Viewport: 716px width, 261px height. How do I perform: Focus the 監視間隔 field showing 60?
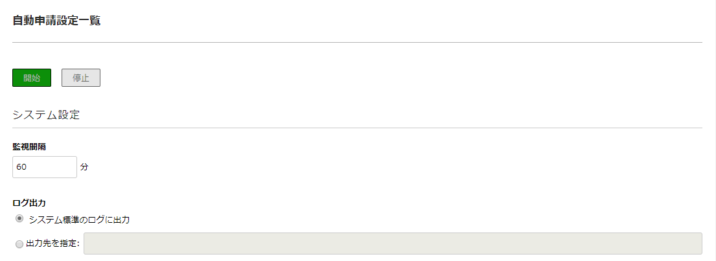45,167
